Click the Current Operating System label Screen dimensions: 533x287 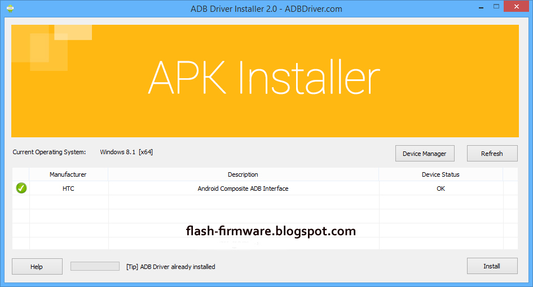[x=49, y=152]
